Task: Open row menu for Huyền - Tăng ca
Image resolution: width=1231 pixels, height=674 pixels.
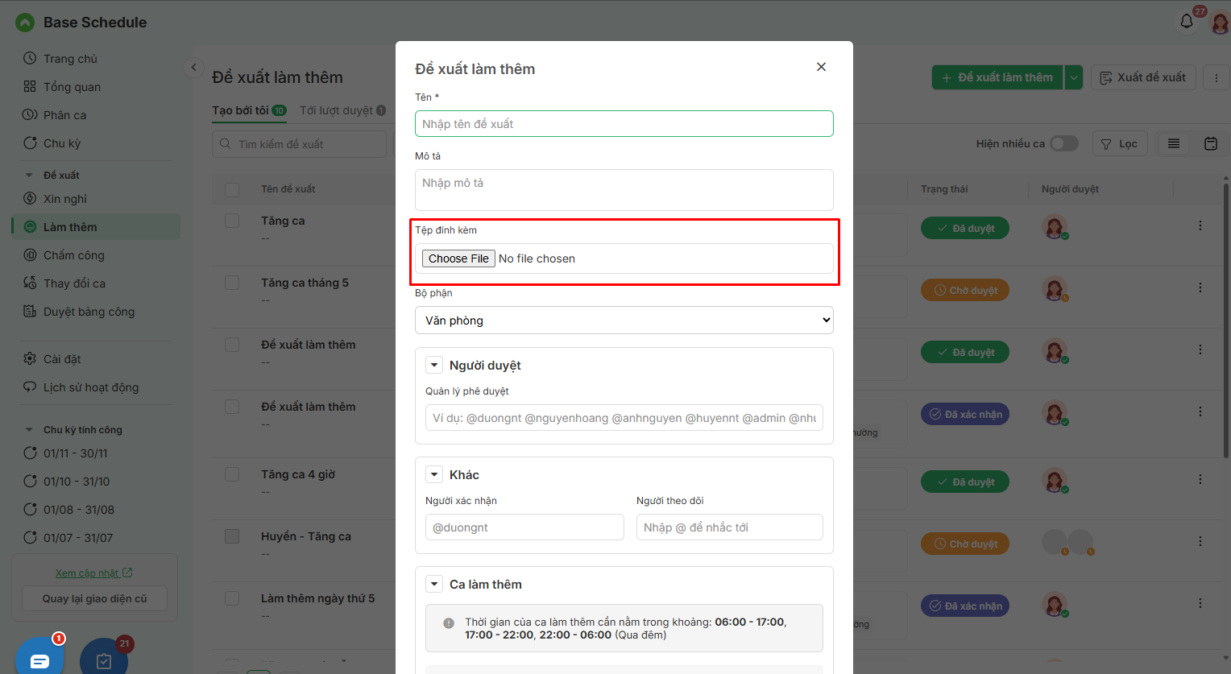Action: pyautogui.click(x=1200, y=541)
